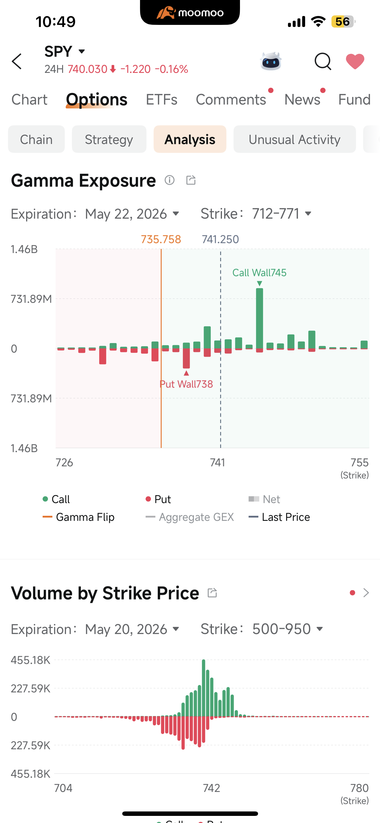Share the Volume by Strike Price chart

(212, 593)
